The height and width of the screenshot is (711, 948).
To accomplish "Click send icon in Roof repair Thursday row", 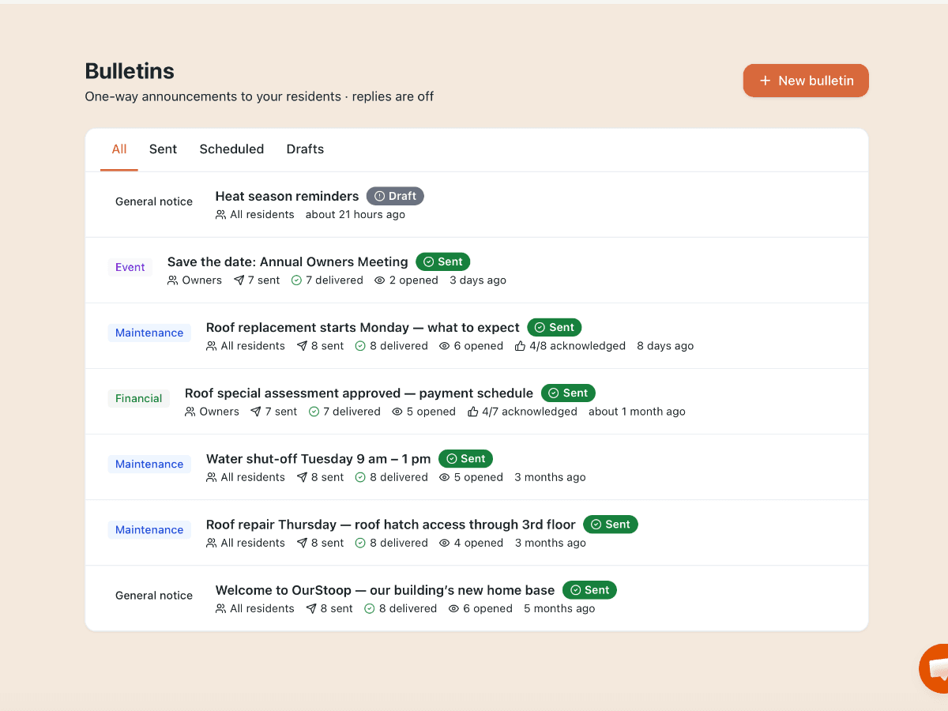I will tap(302, 543).
